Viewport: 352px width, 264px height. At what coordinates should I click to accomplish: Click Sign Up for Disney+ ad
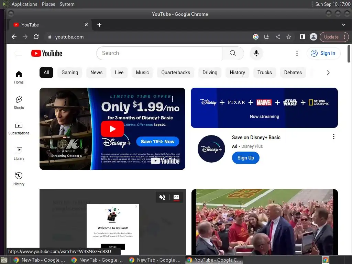(245, 158)
